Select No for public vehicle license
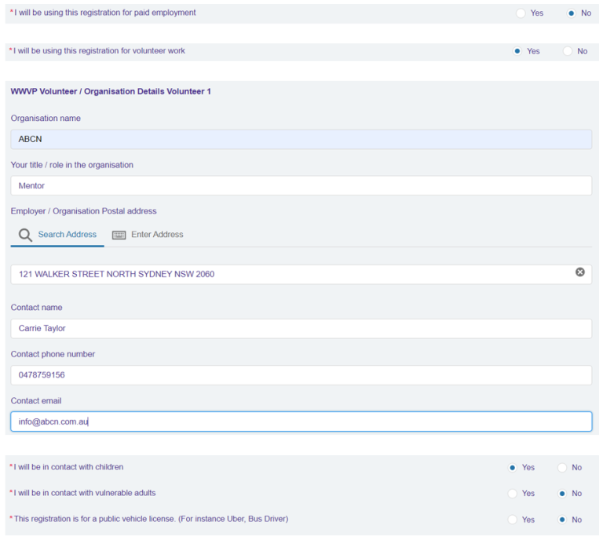The width and height of the screenshot is (603, 540). [562, 520]
